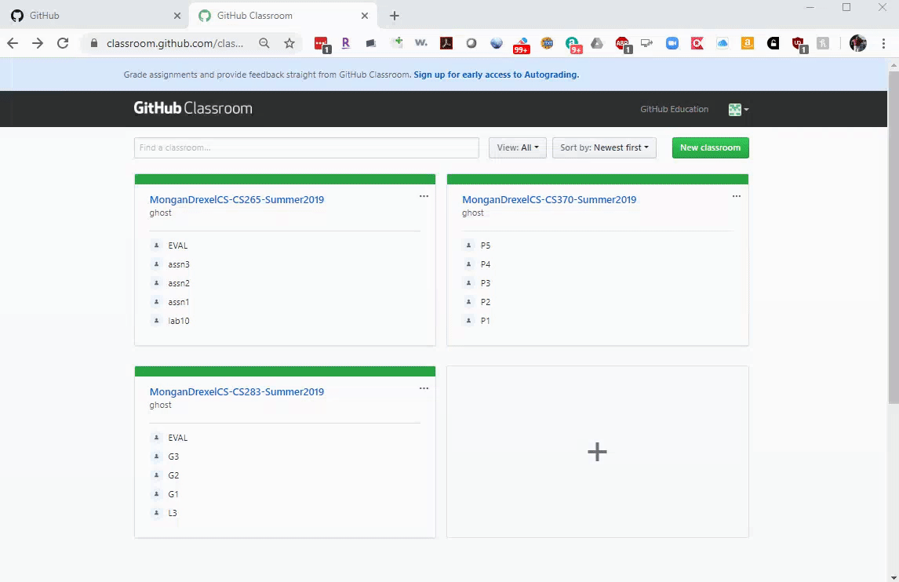Select the assn3 assignment in CS265
The height and width of the screenshot is (582, 899).
click(x=179, y=264)
